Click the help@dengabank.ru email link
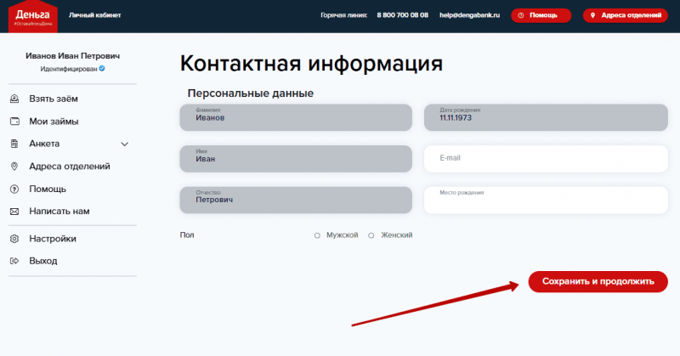This screenshot has height=356, width=680. [x=470, y=15]
